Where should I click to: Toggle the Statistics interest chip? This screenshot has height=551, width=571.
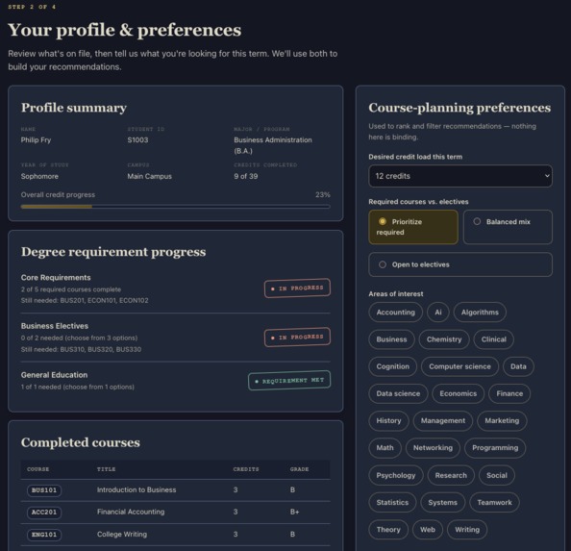point(392,503)
